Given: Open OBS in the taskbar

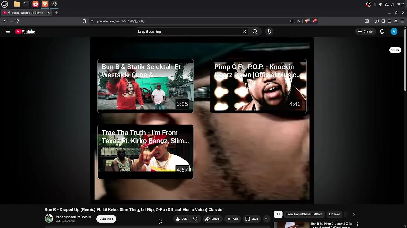Looking at the screenshot, I should pyautogui.click(x=54, y=4).
